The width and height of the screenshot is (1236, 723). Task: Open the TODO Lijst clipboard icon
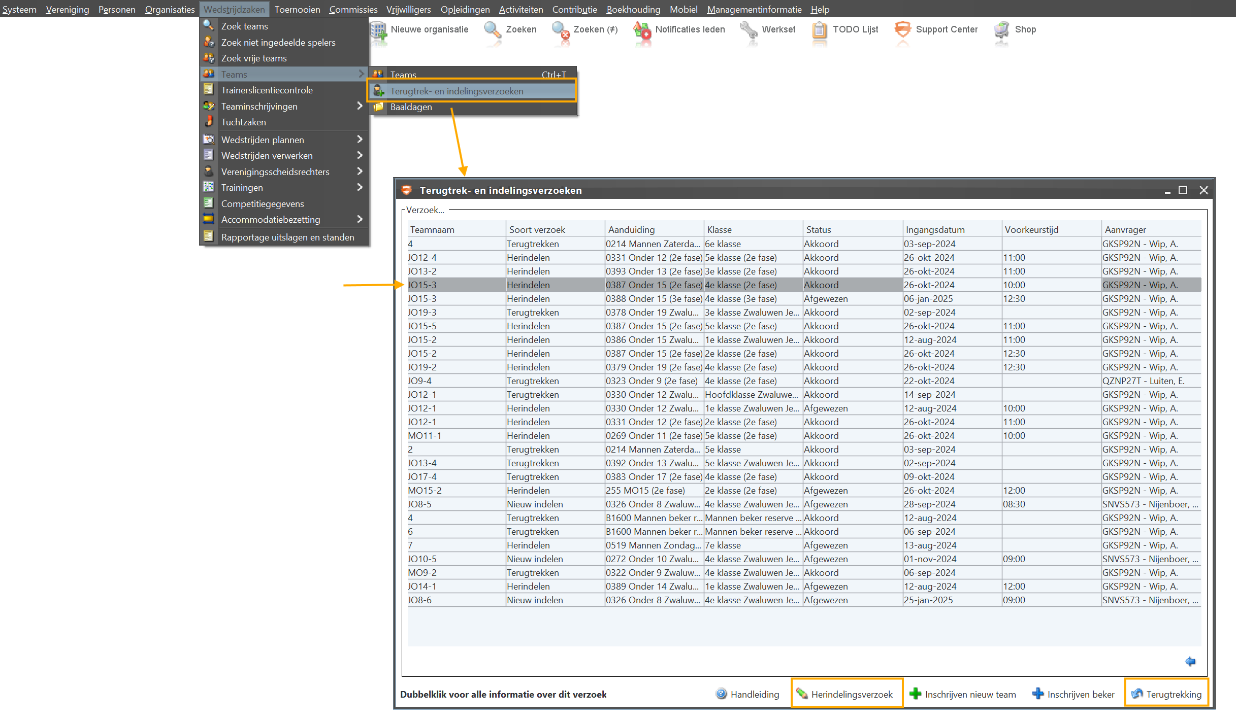pyautogui.click(x=819, y=29)
